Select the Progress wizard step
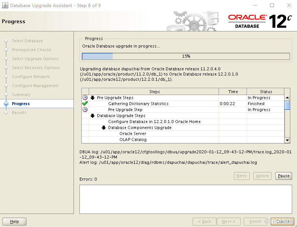This screenshot has height=227, width=297. click(21, 104)
